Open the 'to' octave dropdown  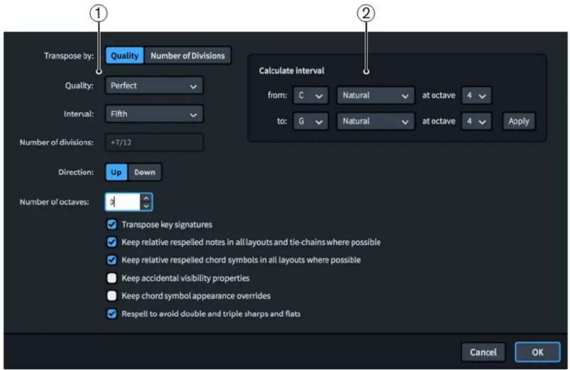click(x=476, y=121)
